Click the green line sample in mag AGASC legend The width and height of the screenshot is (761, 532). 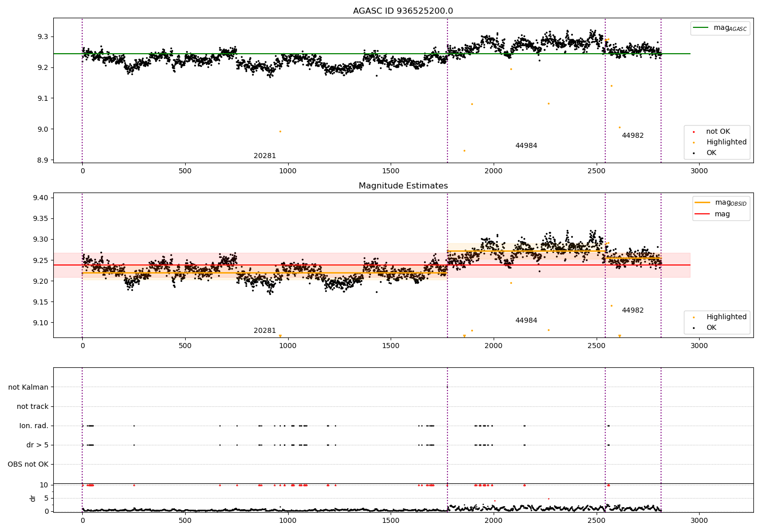pos(701,28)
